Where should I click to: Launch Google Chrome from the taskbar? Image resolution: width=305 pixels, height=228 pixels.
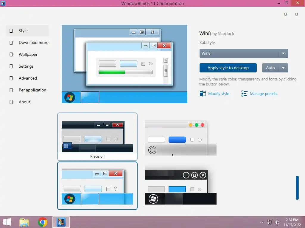[x=43, y=222]
